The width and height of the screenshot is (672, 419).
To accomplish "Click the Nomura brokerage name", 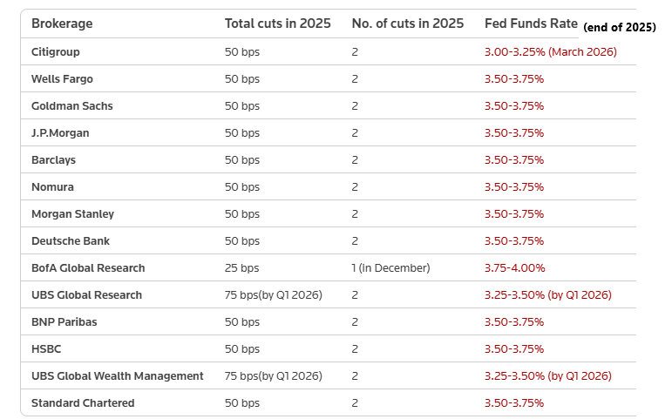I will tap(52, 186).
